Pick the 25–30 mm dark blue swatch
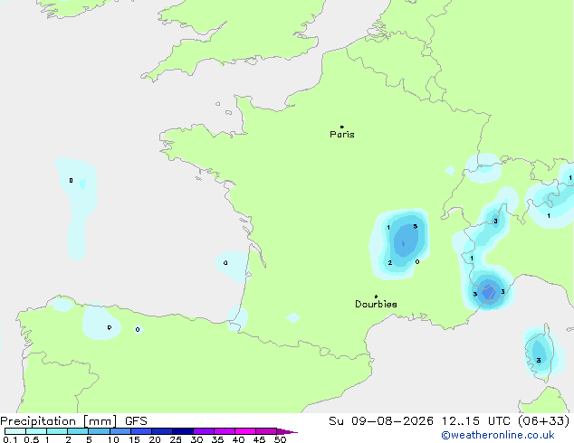Screen dimensions: 574x443 tap(182, 431)
